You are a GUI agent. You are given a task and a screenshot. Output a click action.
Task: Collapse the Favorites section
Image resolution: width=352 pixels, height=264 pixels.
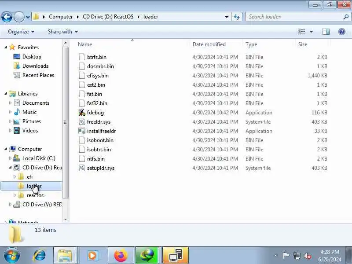[6, 48]
